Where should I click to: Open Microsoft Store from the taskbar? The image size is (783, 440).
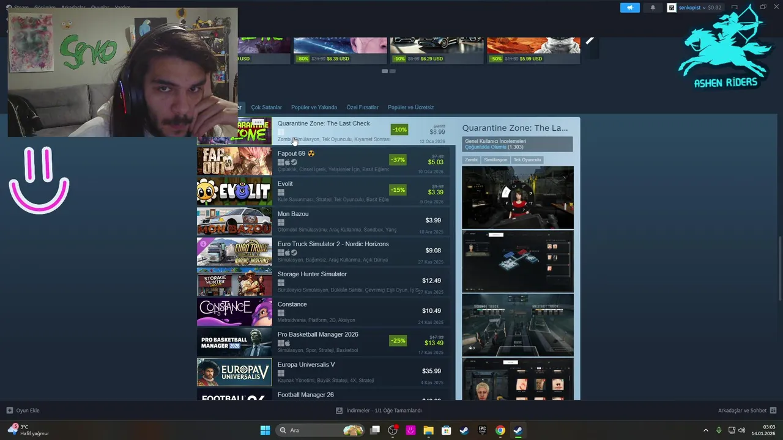(447, 430)
